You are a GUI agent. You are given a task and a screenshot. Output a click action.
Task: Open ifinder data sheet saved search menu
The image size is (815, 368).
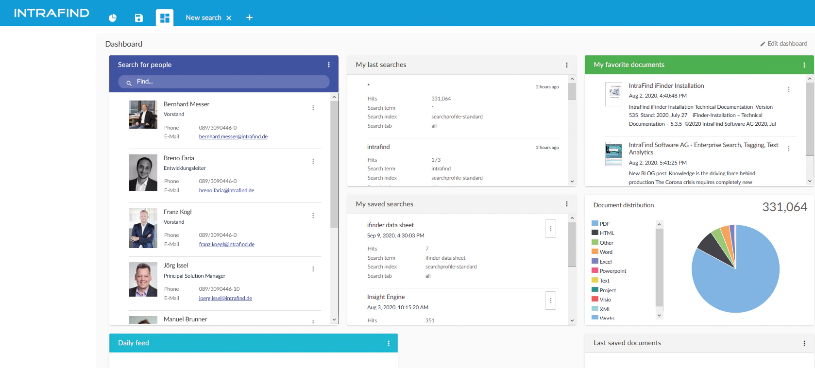pos(550,229)
